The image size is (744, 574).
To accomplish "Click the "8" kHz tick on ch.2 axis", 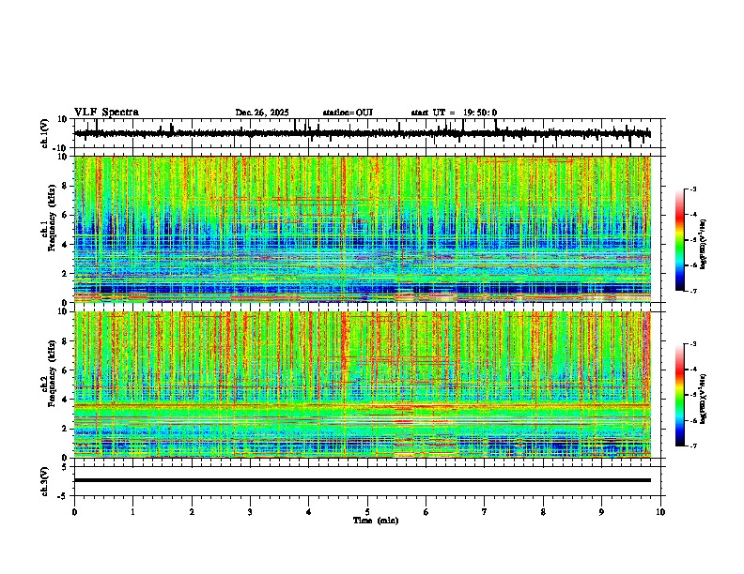I will click(x=66, y=341).
